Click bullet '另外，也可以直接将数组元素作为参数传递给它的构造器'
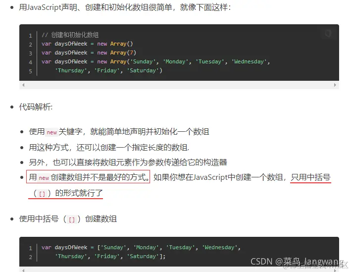This screenshot has height=272, width=351. pos(128,162)
